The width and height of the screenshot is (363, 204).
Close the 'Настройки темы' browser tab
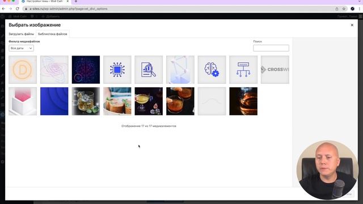click(x=67, y=1)
